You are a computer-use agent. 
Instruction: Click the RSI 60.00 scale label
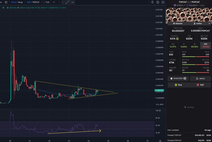point(158,125)
